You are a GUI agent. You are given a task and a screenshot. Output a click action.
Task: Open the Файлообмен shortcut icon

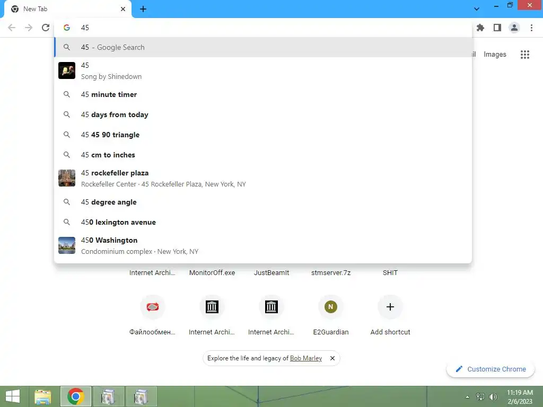coord(152,307)
